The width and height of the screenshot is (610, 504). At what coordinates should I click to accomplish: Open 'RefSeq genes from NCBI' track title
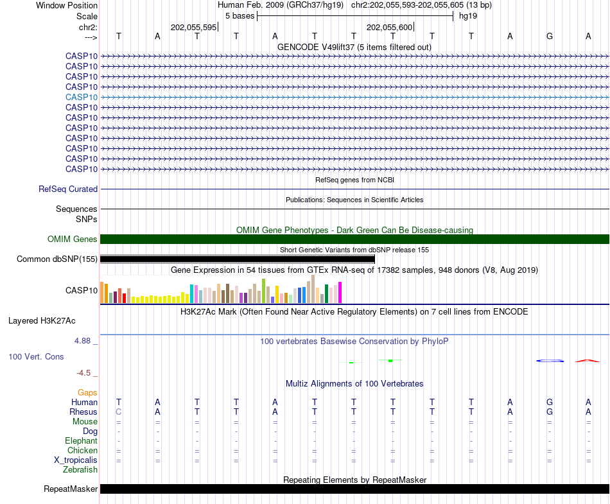354,180
